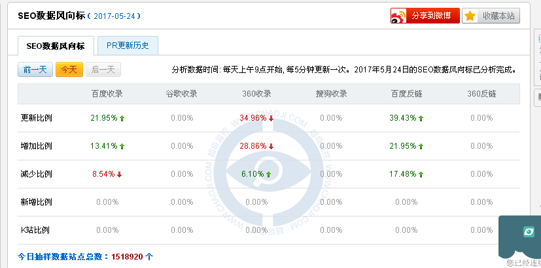
Task: Click green up arrow beside 6.10%
Action: click(269, 174)
